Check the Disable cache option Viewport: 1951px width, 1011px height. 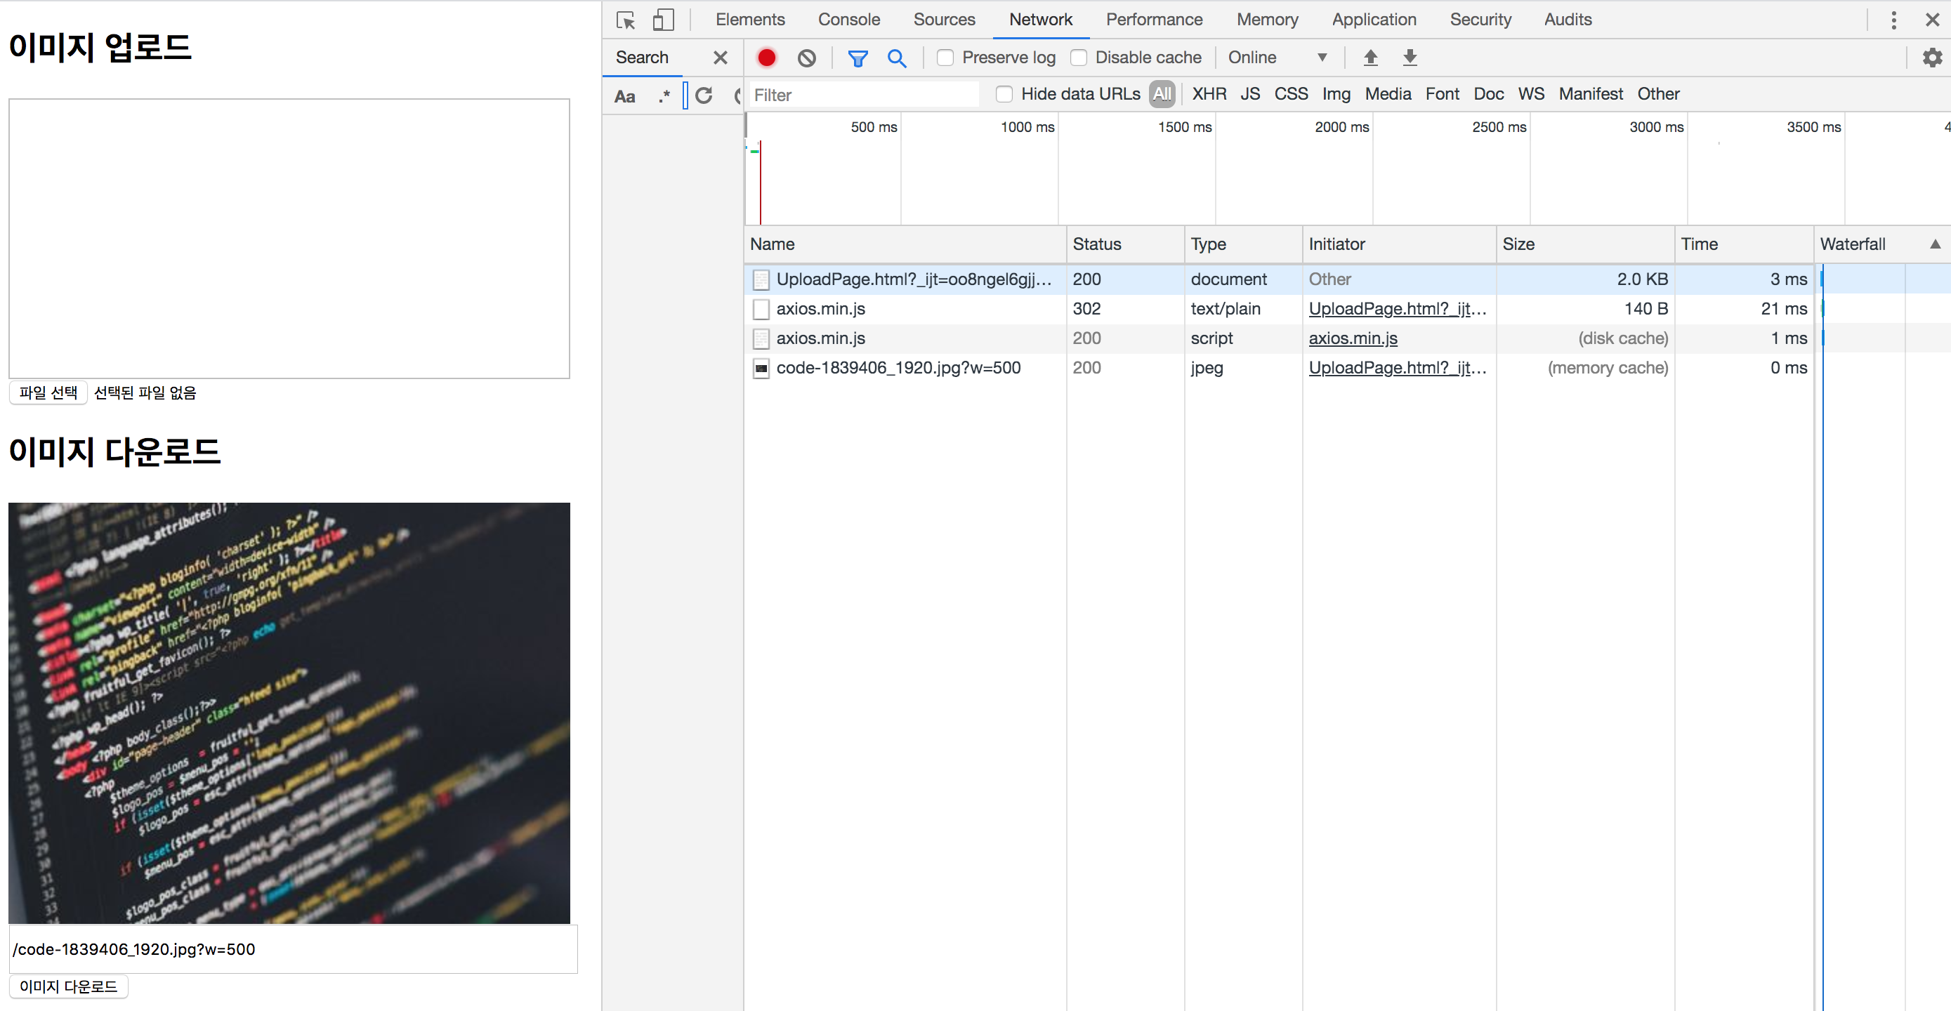coord(1079,58)
